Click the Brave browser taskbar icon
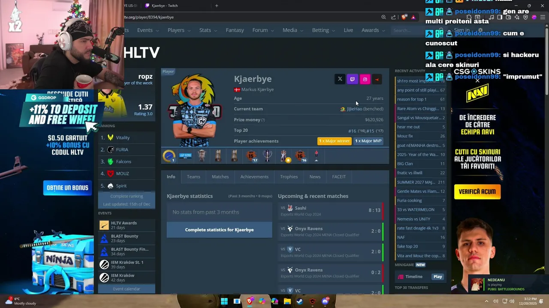Viewport: 549px width, 308px height. pyautogui.click(x=250, y=301)
